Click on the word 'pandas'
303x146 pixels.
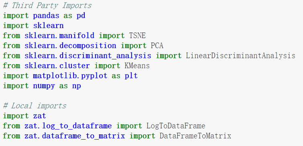[x=46, y=16]
